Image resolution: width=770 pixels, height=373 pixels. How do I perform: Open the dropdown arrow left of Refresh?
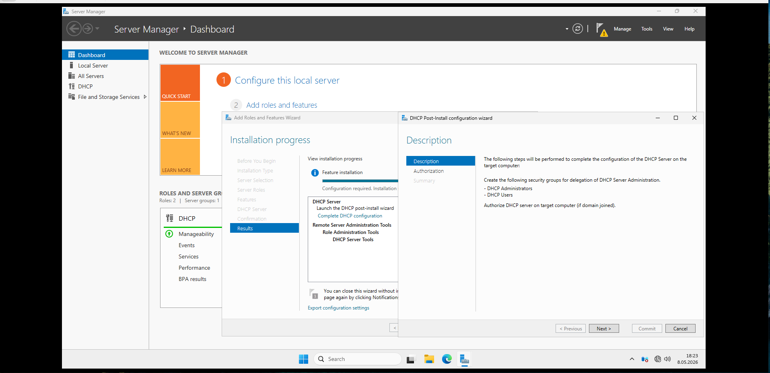(x=567, y=29)
